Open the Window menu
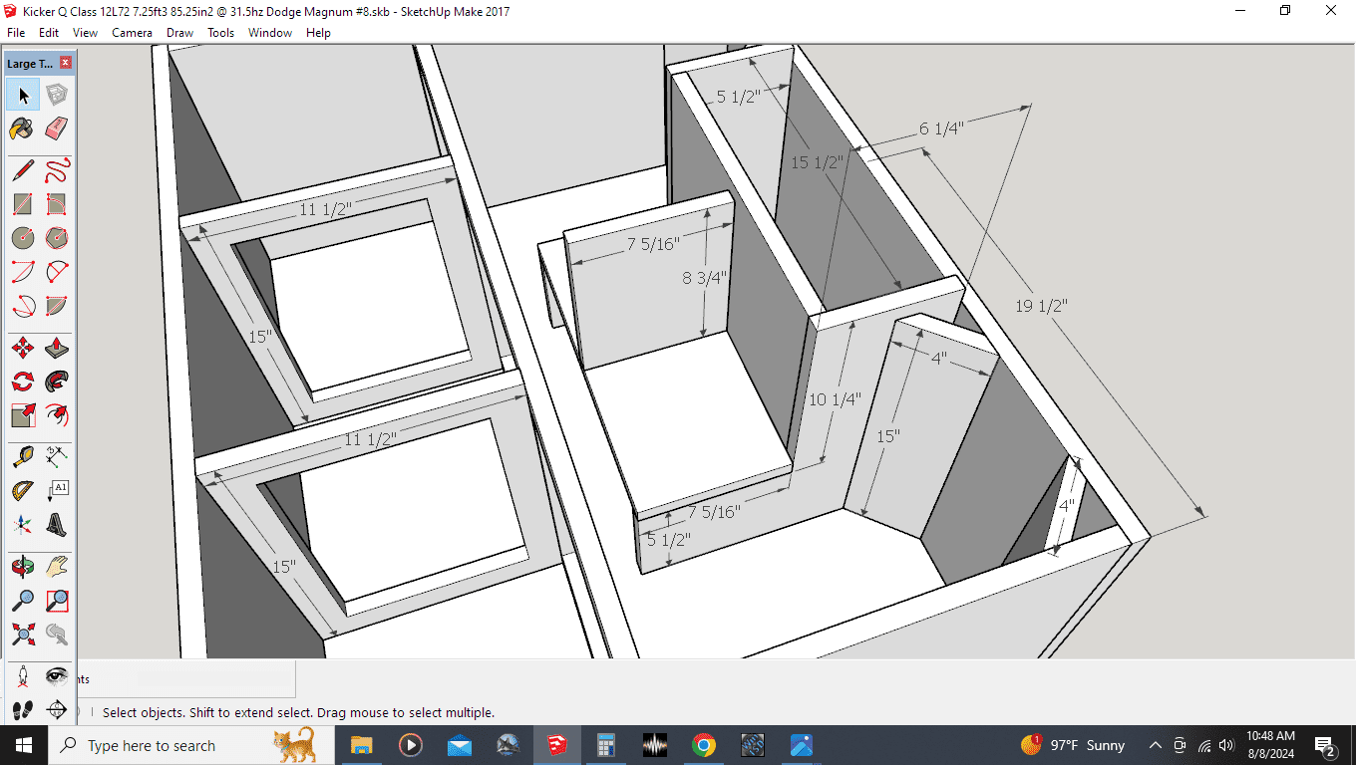The height and width of the screenshot is (765, 1356). point(270,33)
